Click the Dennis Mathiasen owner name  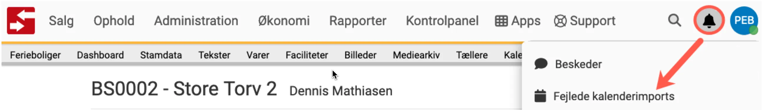click(x=341, y=91)
